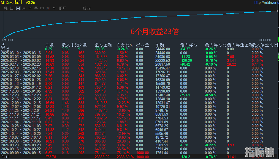Image resolution: width=279 pixels, height=159 pixels.
Task: Select week 2025.01.13 ~ 2025.01.19
Action: 21,83
